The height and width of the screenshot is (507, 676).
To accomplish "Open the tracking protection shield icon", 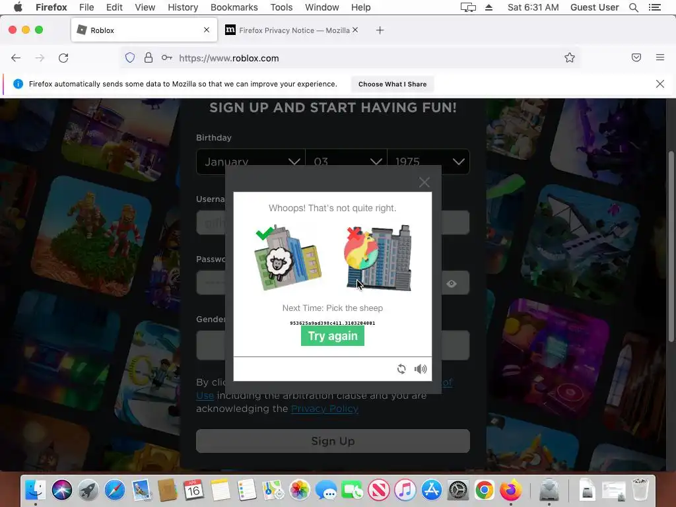I will (x=130, y=58).
